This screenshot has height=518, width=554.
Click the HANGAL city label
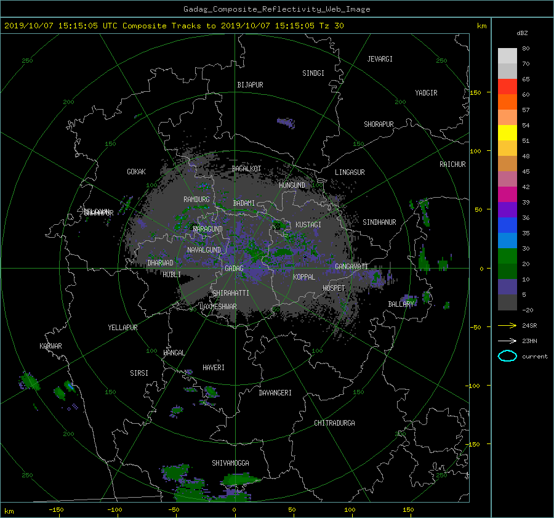174,353
